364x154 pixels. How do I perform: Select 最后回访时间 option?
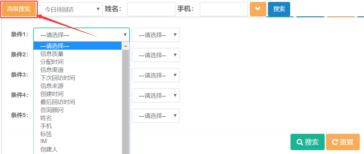pos(58,102)
